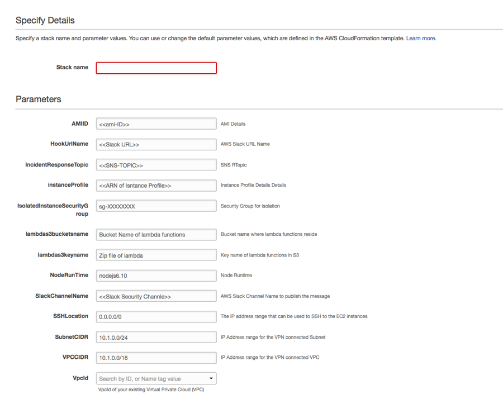Click the lambdas3bucketname input field

coord(156,234)
